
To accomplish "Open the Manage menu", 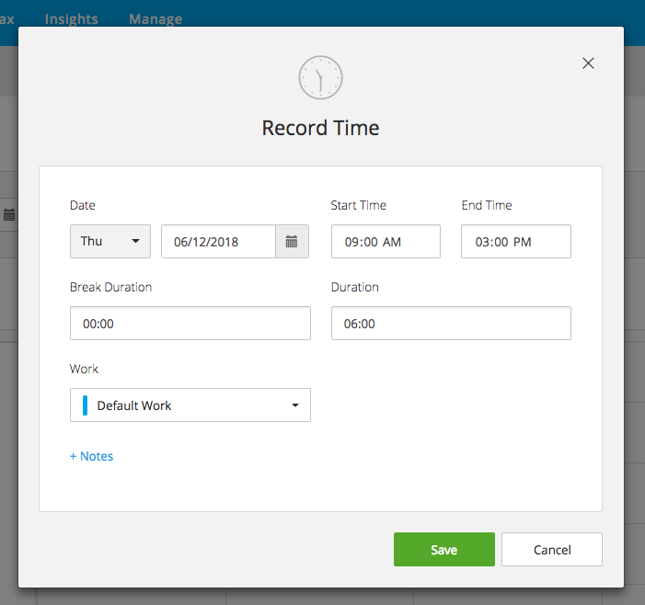I will 155,19.
